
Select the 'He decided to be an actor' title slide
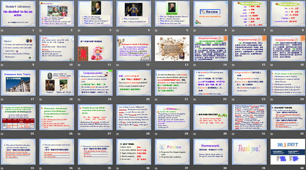(x=18, y=14)
